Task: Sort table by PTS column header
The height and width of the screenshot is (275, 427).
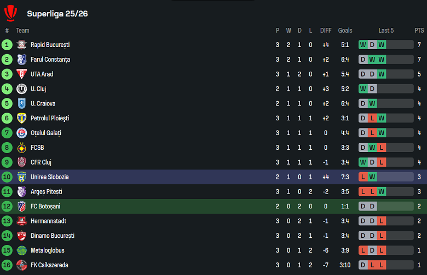Action: pos(419,31)
